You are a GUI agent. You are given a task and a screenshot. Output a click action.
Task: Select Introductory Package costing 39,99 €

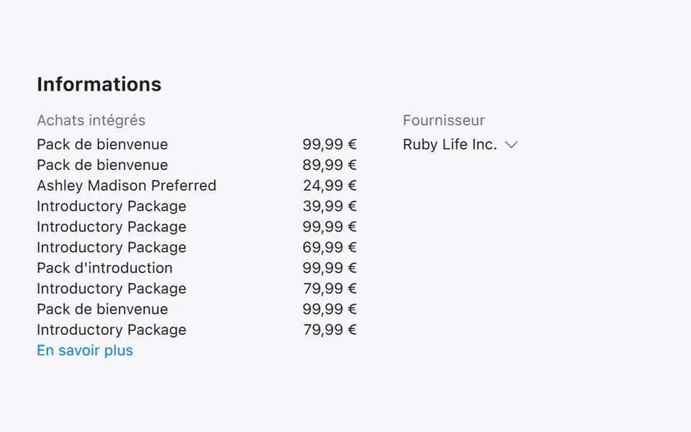pos(112,207)
